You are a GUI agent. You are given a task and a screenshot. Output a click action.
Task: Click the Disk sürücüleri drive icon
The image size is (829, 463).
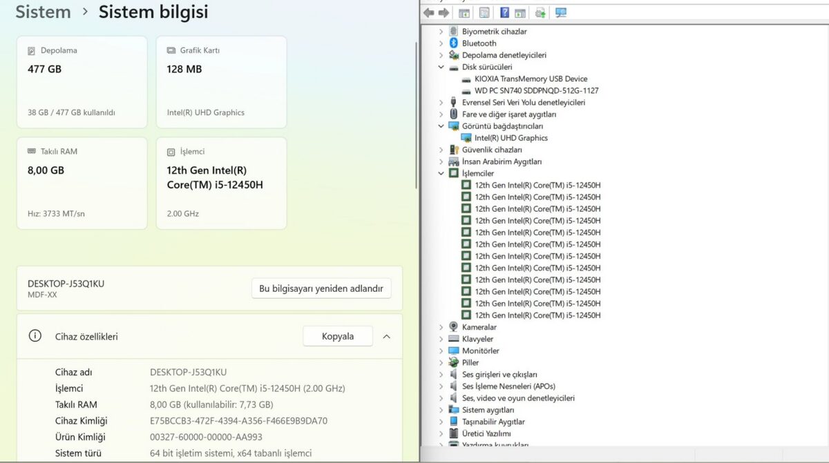(454, 67)
